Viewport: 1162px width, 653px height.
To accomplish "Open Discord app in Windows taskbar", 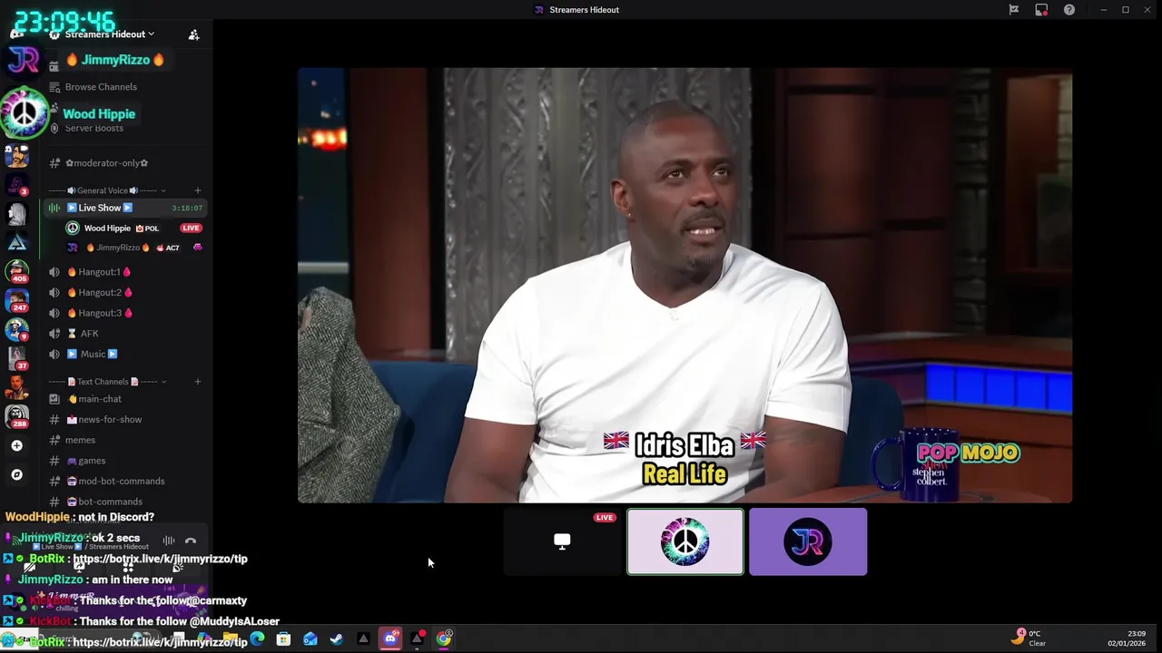I will [390, 638].
